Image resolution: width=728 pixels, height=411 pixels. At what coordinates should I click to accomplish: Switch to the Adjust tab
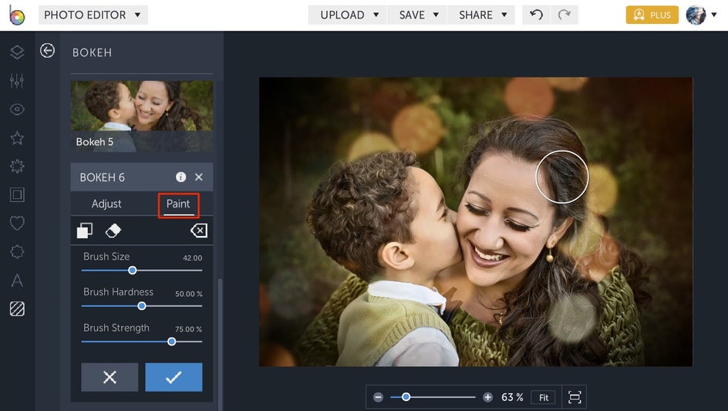(106, 204)
